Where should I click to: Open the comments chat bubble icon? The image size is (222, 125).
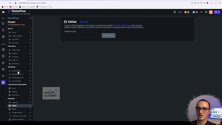coord(197,12)
